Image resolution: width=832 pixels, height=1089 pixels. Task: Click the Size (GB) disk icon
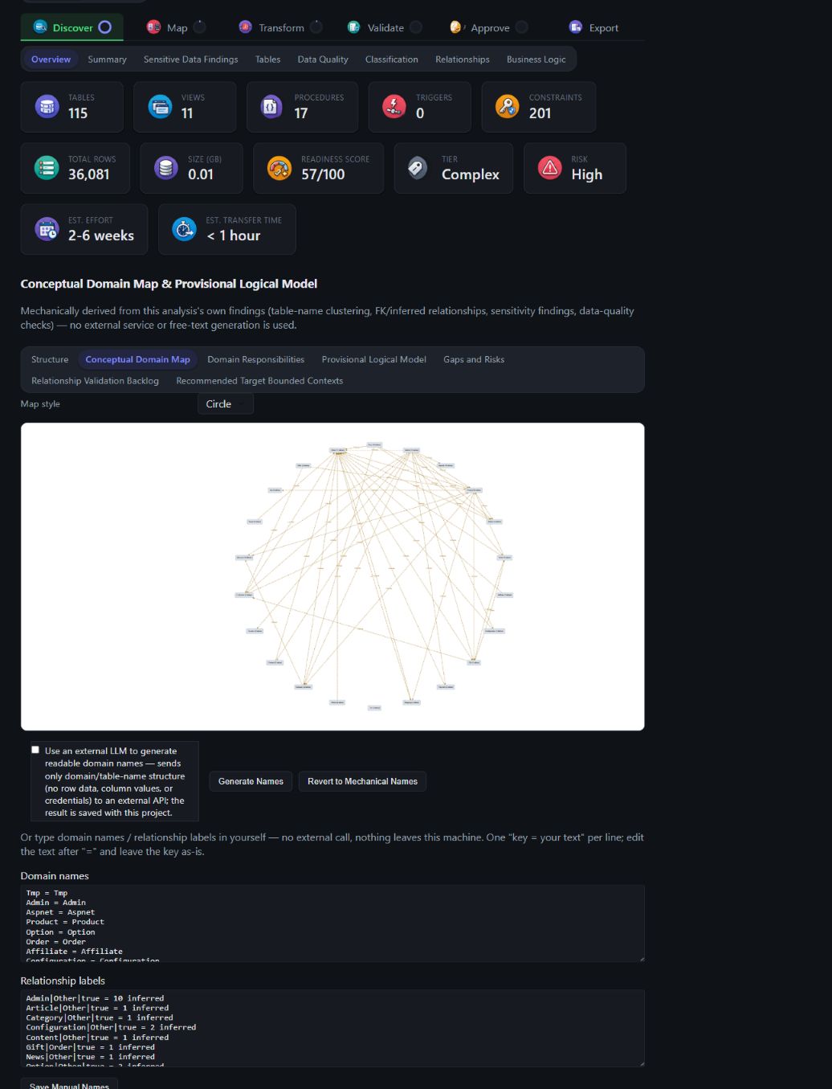166,167
